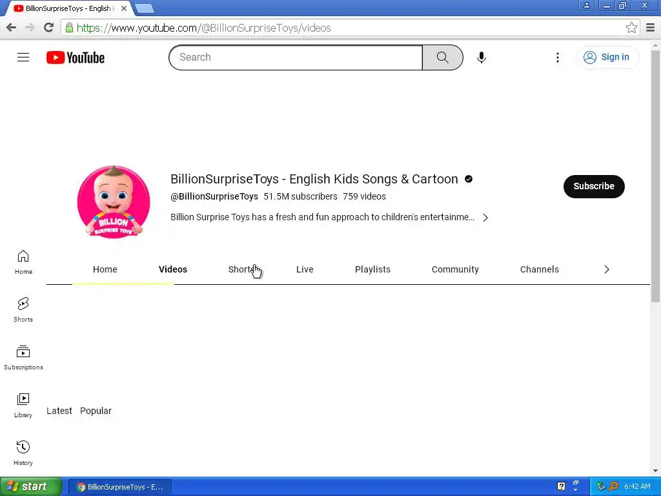Sort videos by Popular
This screenshot has width=661, height=496.
pyautogui.click(x=96, y=411)
